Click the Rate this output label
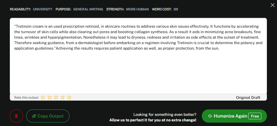 [x=26, y=98]
